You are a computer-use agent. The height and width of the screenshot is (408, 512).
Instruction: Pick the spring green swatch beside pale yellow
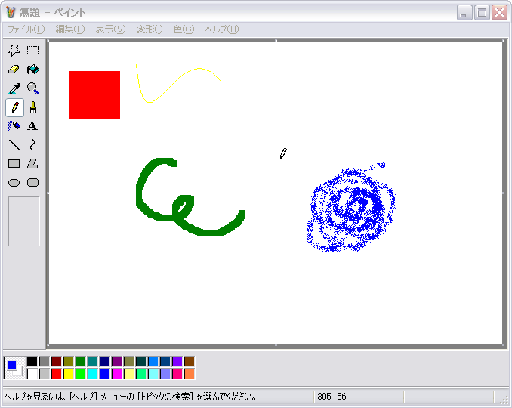(140, 374)
